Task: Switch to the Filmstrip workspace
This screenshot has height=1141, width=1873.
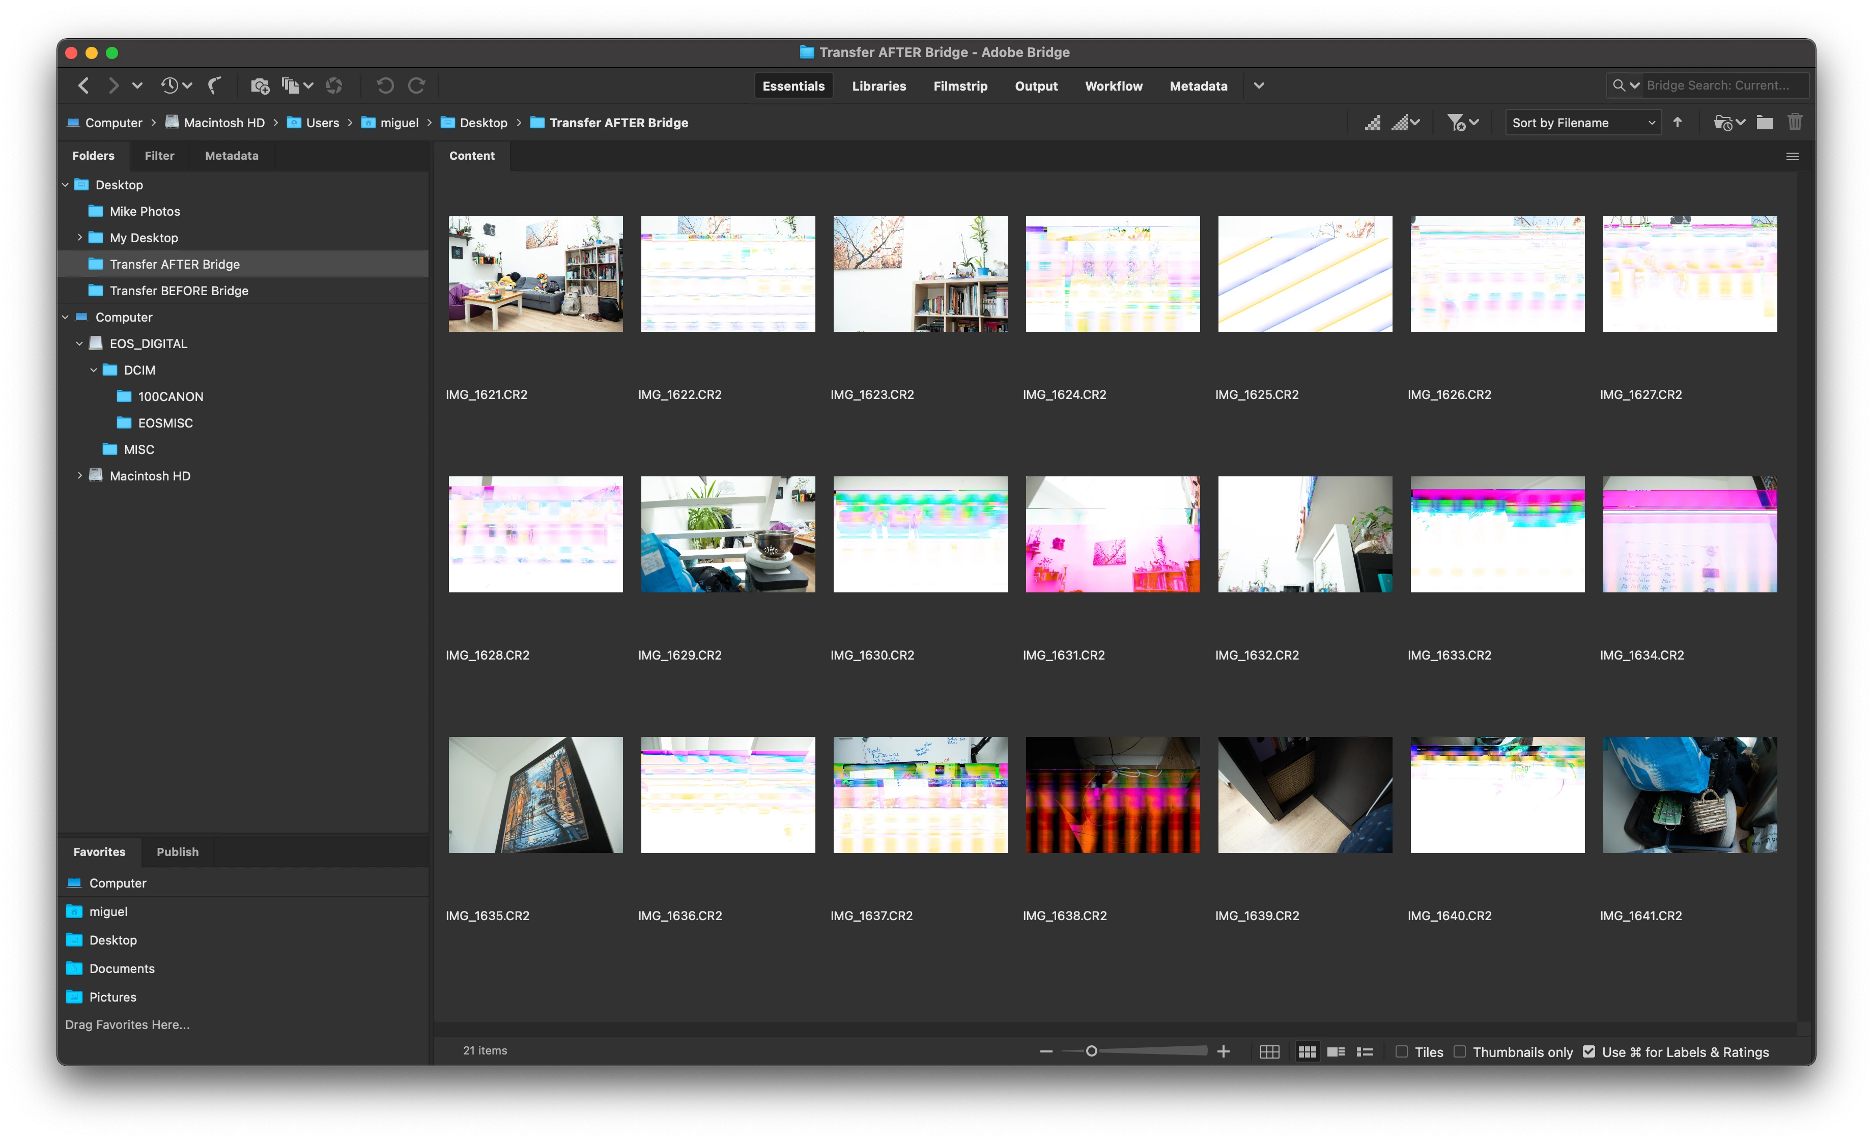Action: point(960,86)
